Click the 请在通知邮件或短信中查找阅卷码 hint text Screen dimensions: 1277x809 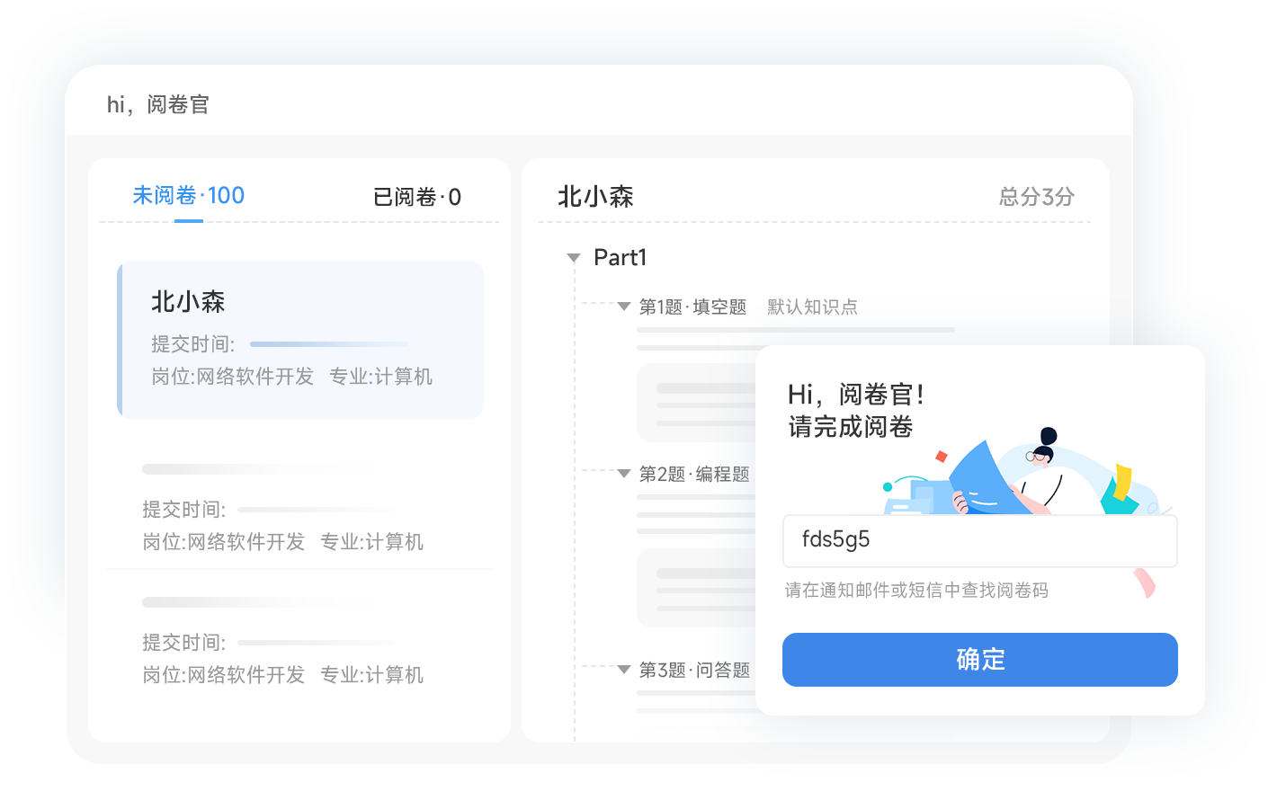pos(915,591)
